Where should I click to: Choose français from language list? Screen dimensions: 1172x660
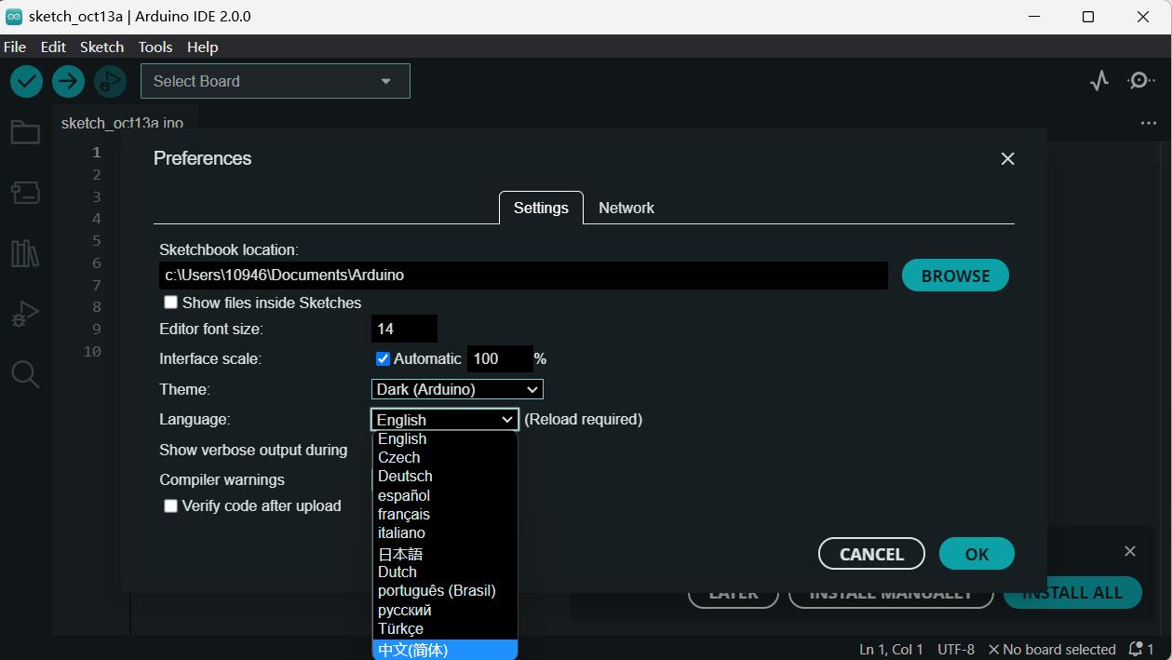click(x=445, y=514)
